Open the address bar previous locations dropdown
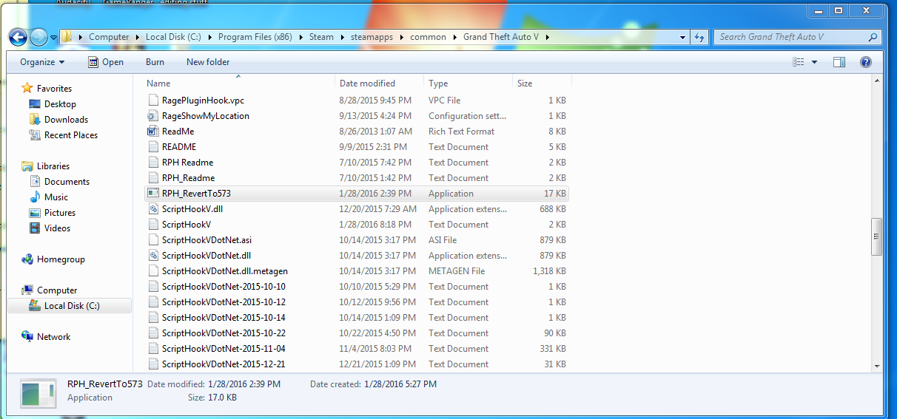This screenshot has width=897, height=419. tap(682, 37)
